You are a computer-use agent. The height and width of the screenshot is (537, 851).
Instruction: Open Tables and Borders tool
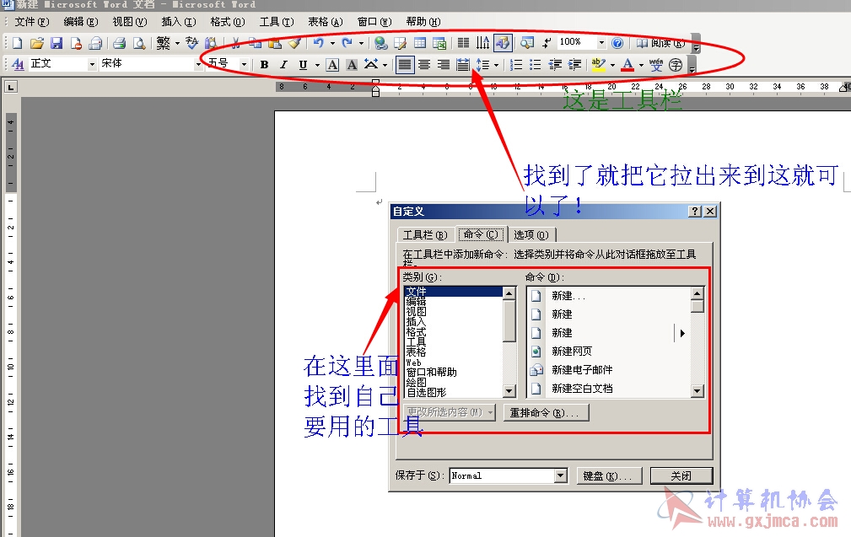[x=401, y=43]
